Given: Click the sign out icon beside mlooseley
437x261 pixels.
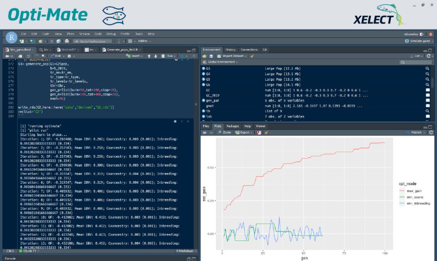Looking at the screenshot, I should (x=422, y=34).
